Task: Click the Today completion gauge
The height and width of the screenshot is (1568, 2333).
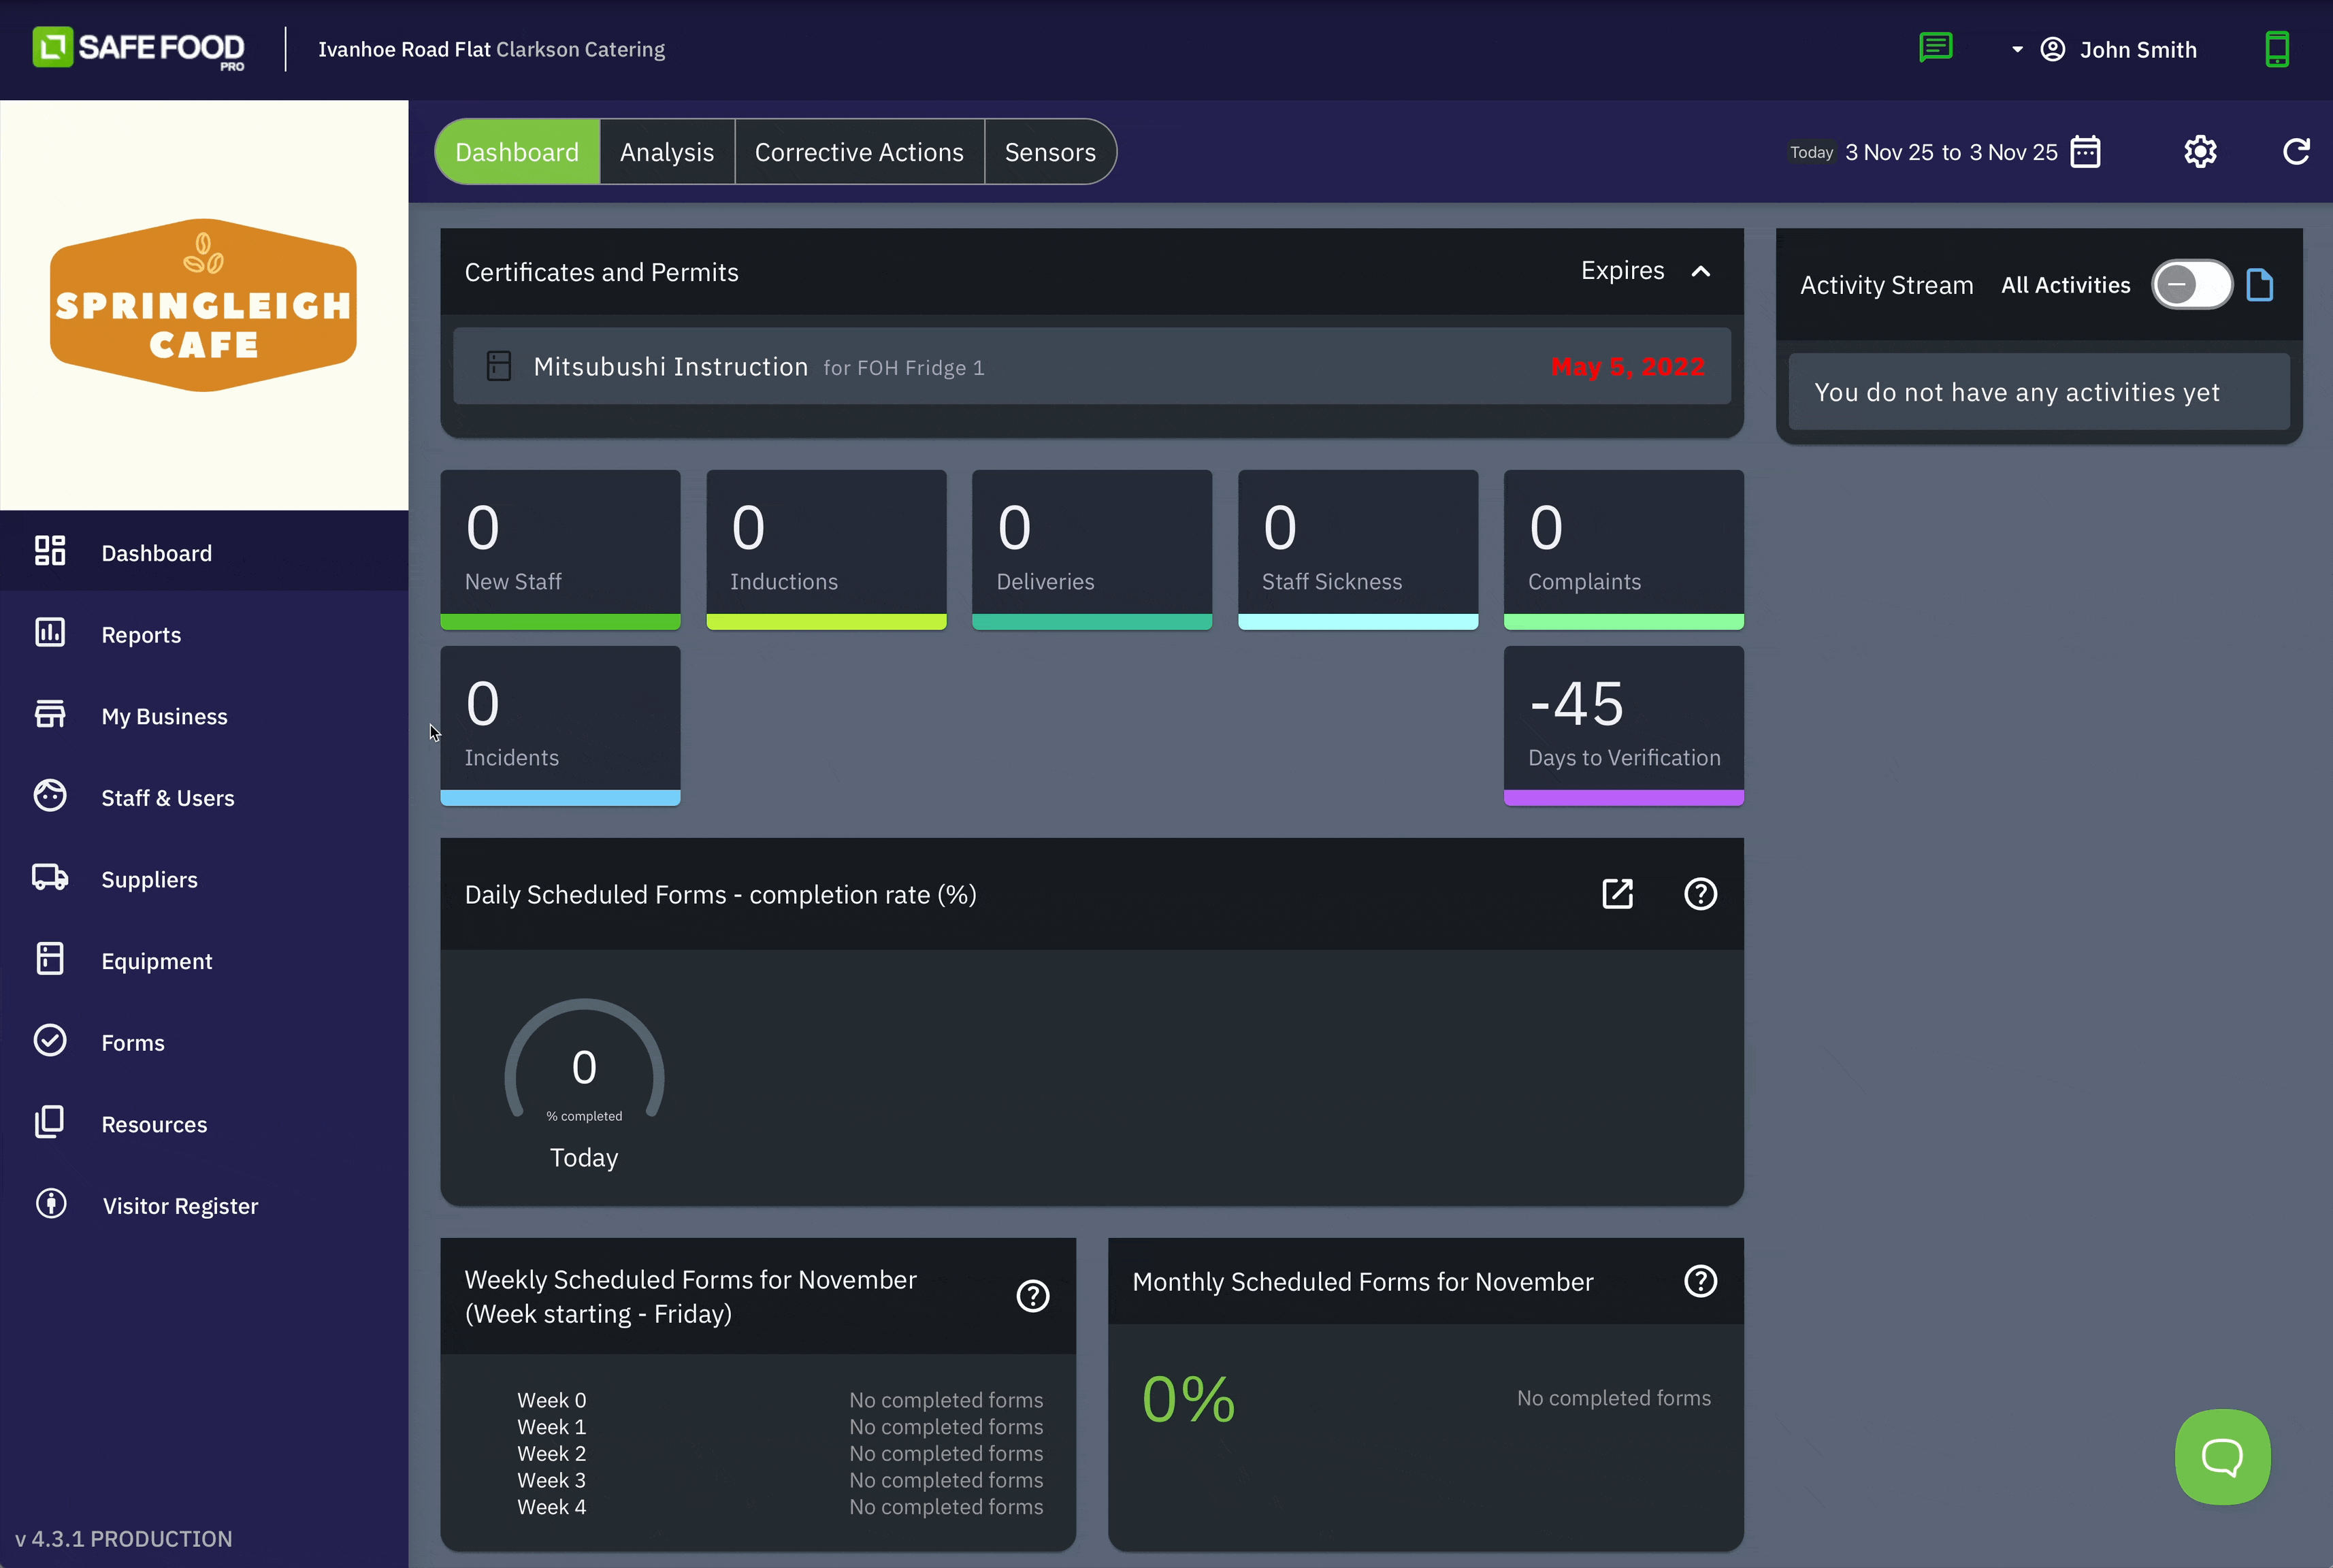Action: [x=584, y=1068]
